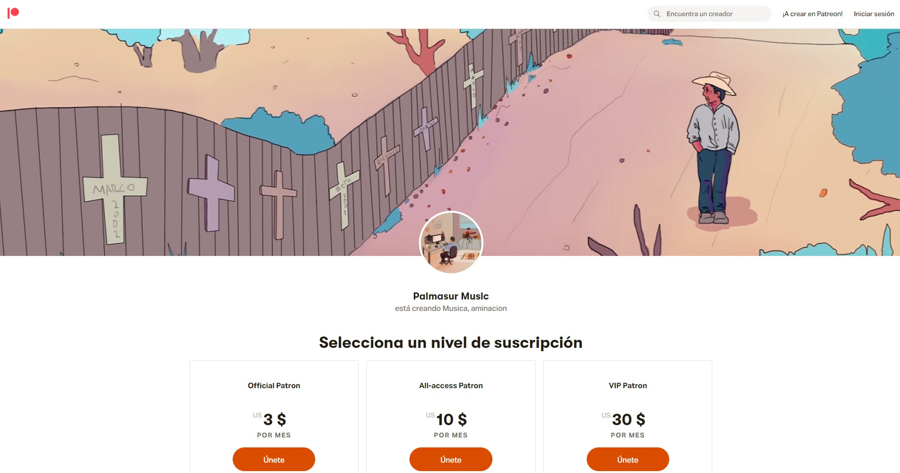
Task: Open '¡A crear en Patreon!' link
Action: tap(812, 14)
